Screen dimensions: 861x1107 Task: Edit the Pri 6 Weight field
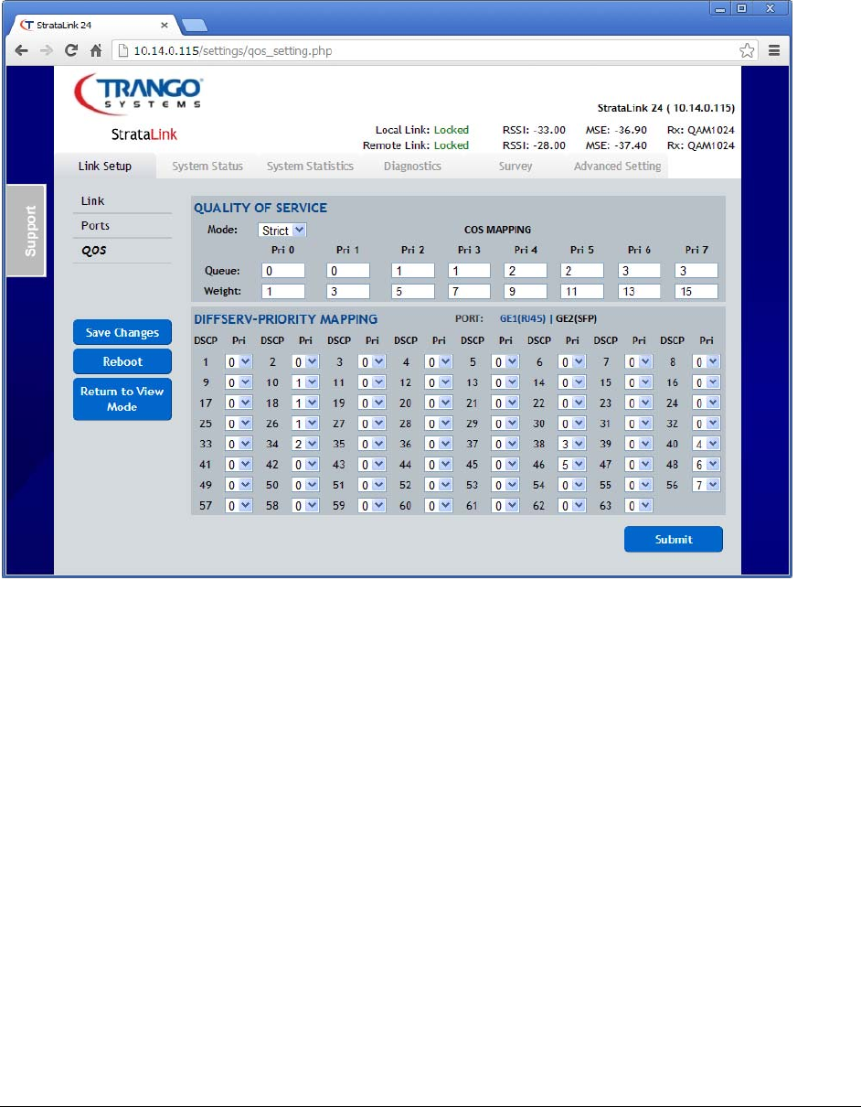(639, 291)
